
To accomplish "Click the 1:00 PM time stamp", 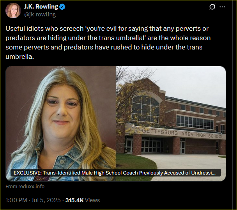I will (16, 200).
